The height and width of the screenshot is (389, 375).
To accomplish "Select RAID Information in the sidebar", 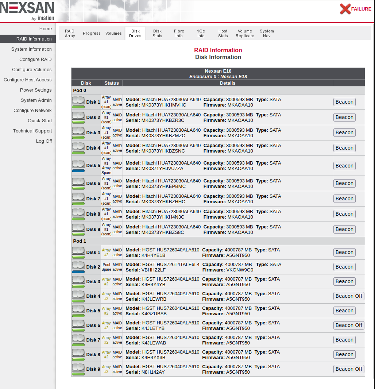I will tap(28, 39).
